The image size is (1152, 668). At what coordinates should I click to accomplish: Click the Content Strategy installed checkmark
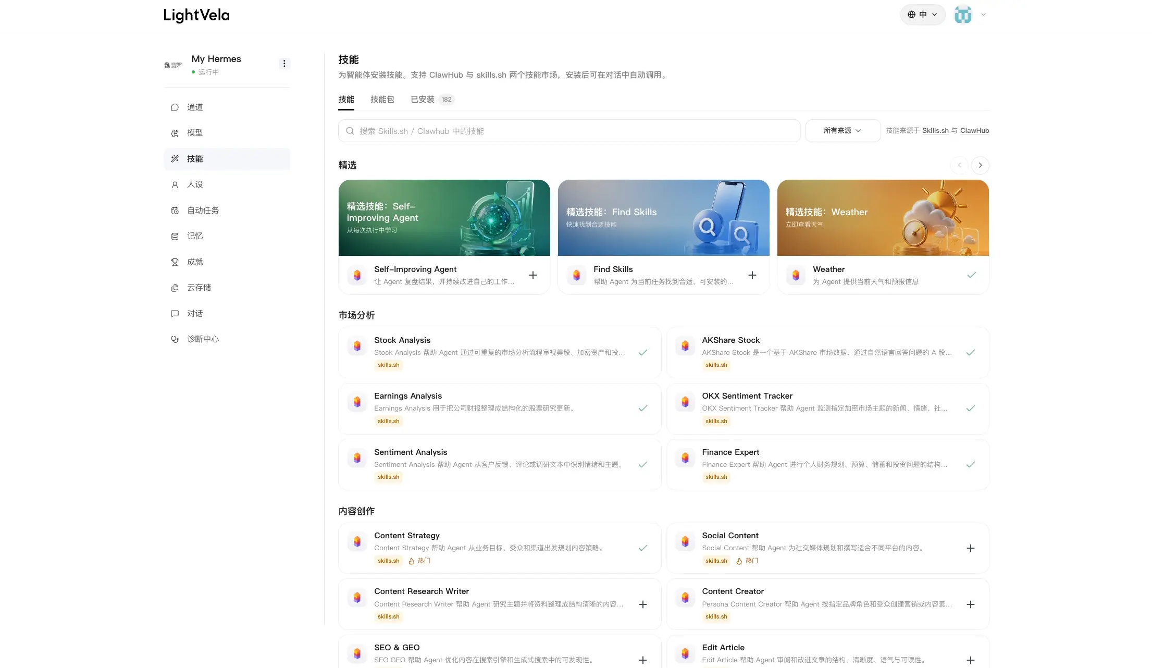643,548
